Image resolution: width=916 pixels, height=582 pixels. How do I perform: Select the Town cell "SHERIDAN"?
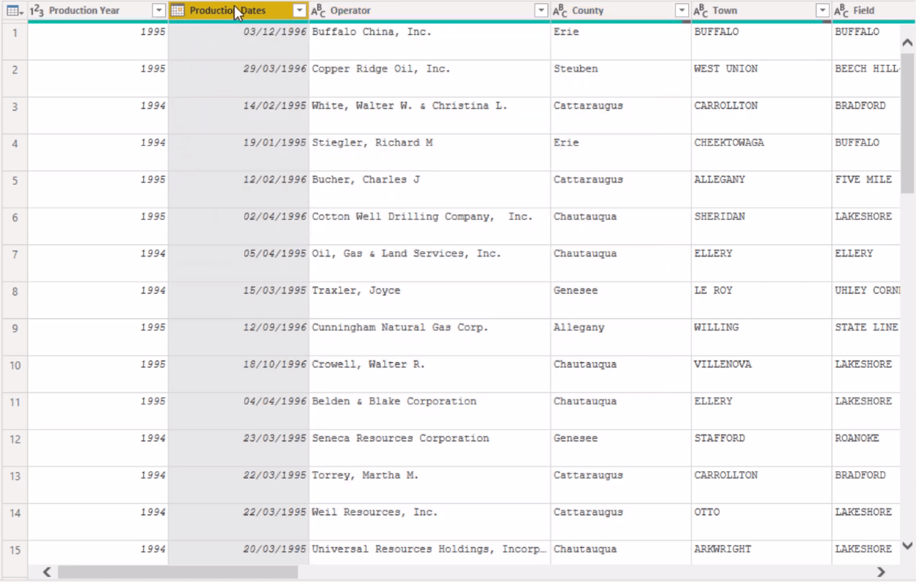tap(761, 226)
